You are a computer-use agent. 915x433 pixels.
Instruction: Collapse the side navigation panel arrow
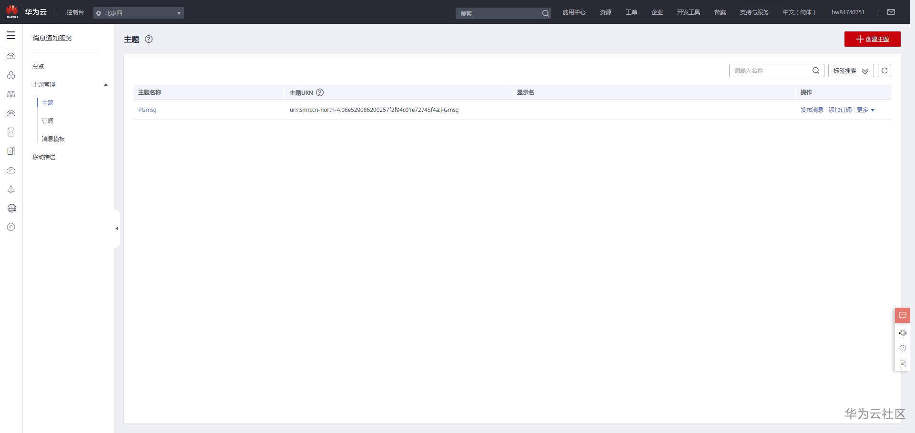click(117, 229)
